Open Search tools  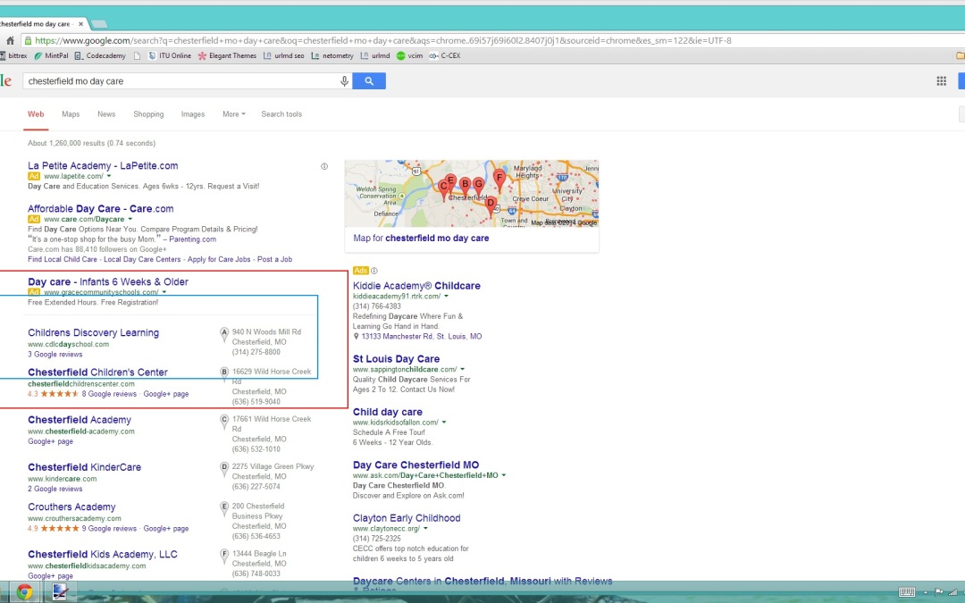click(x=281, y=114)
